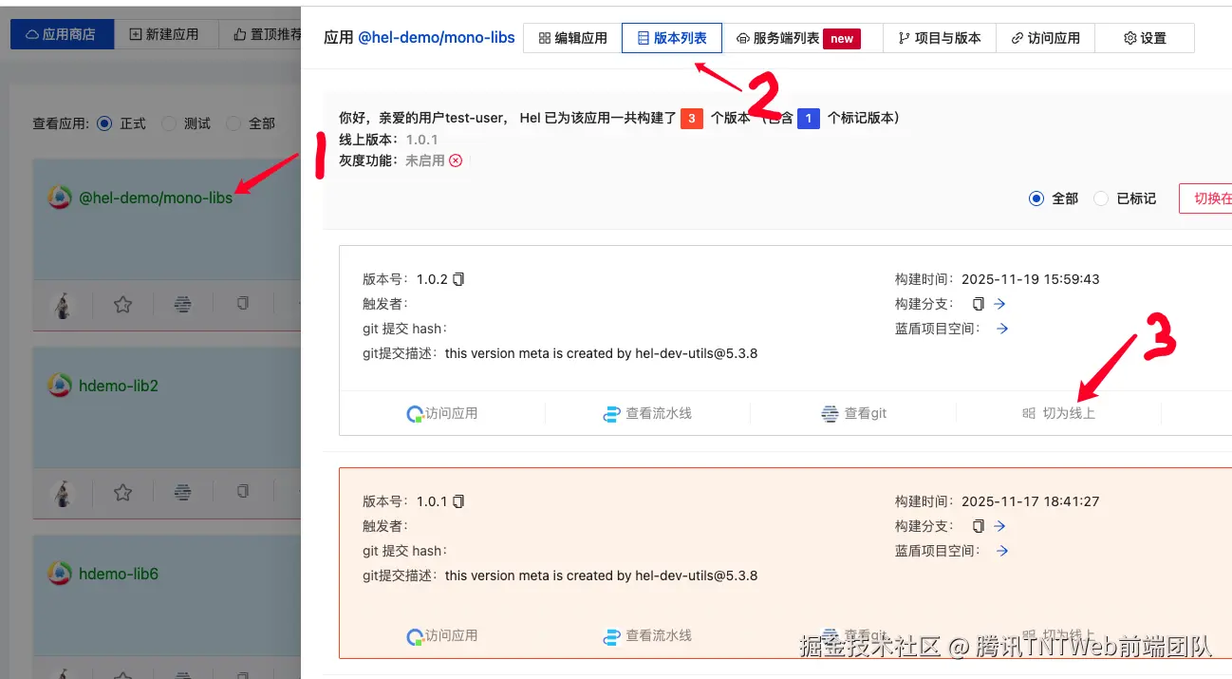The height and width of the screenshot is (679, 1232).
Task: Select the 测试 radio for 查看应用
Action: click(169, 123)
